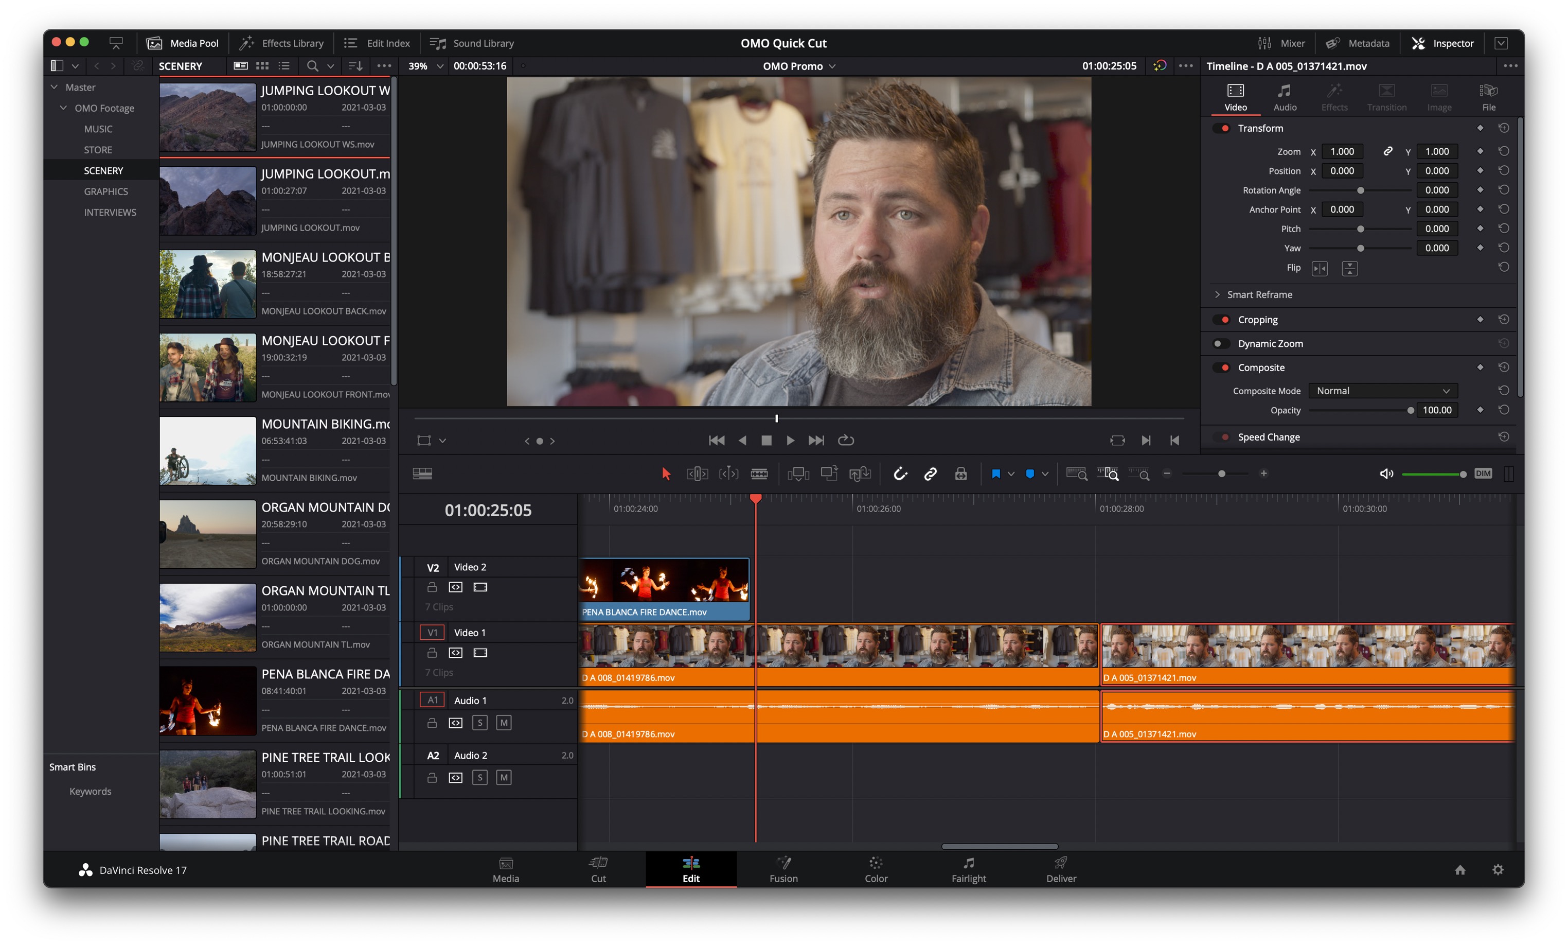Viewport: 1568px width, 945px height.
Task: Open the Sound Library panel
Action: pos(472,43)
